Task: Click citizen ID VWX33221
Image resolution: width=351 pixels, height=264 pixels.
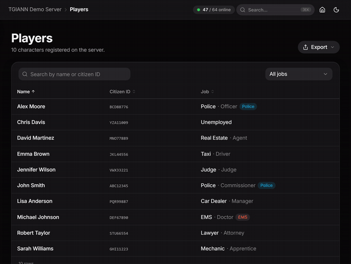Action: coord(119,170)
